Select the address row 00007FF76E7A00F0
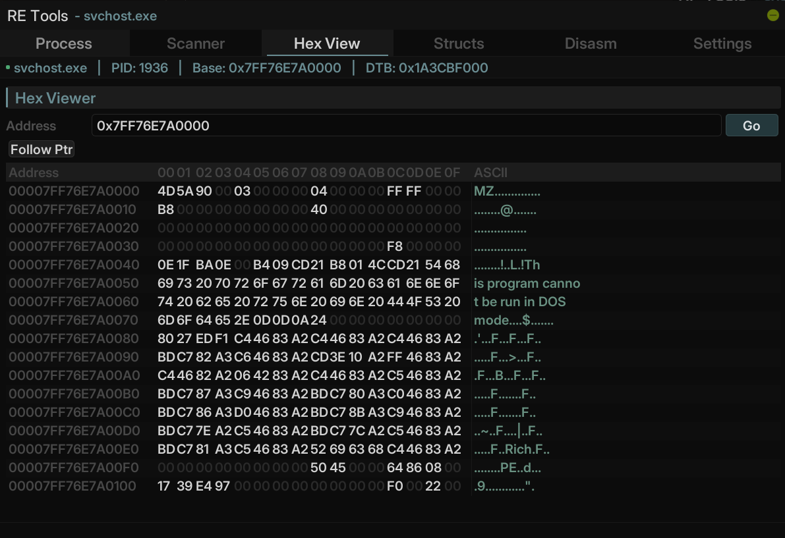The height and width of the screenshot is (538, 785). pyautogui.click(x=74, y=468)
